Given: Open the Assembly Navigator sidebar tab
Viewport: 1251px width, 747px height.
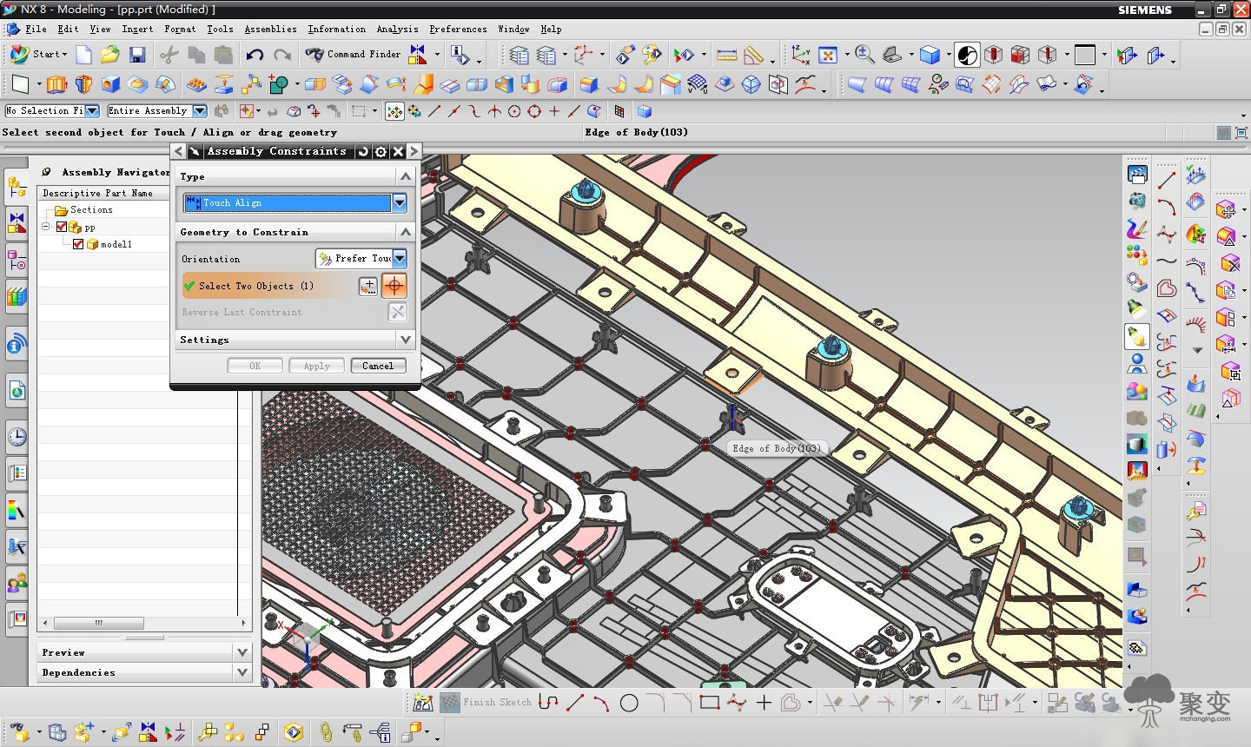Looking at the screenshot, I should pos(17,186).
